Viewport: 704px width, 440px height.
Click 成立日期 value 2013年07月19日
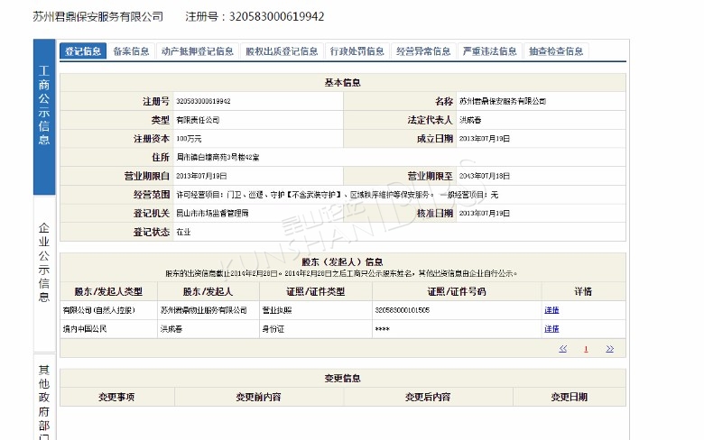click(485, 139)
